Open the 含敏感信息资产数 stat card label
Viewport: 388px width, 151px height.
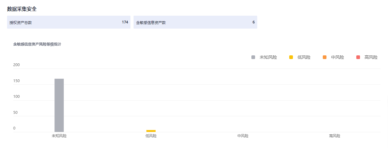[x=151, y=22]
